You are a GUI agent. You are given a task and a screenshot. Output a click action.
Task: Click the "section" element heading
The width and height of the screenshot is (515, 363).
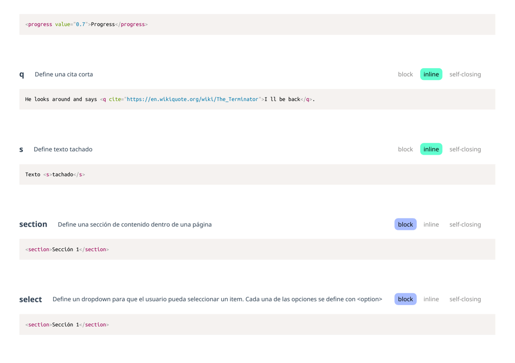tap(33, 224)
